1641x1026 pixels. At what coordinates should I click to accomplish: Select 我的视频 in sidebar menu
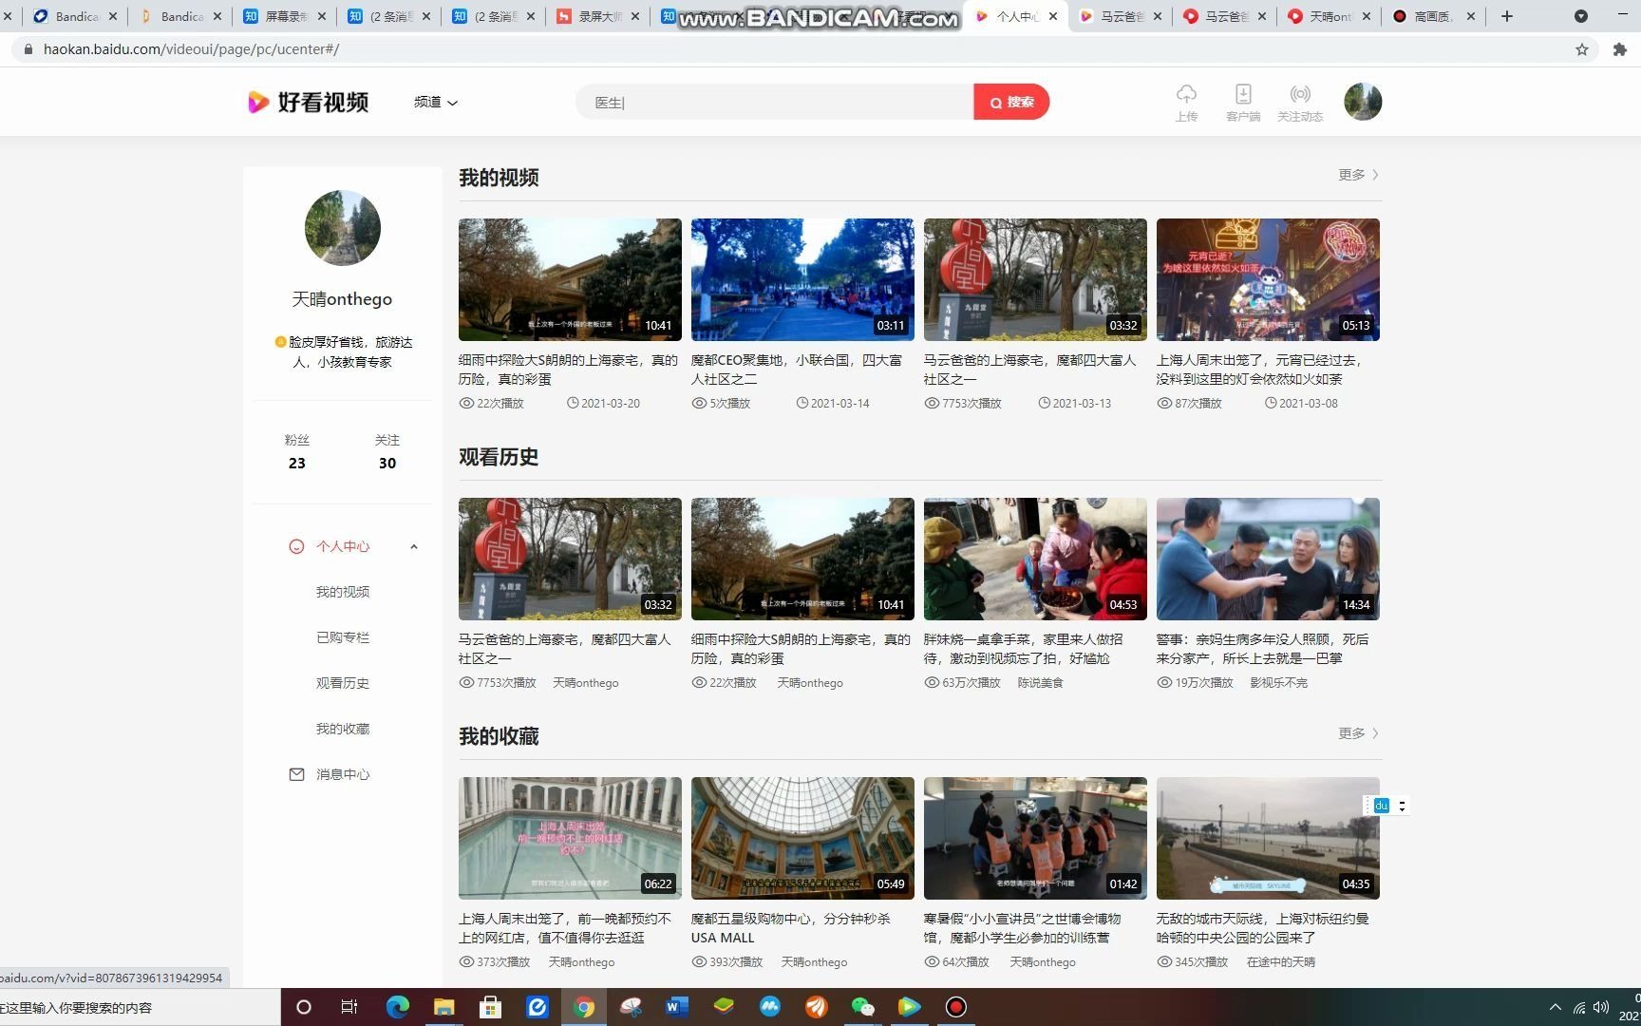pyautogui.click(x=343, y=592)
